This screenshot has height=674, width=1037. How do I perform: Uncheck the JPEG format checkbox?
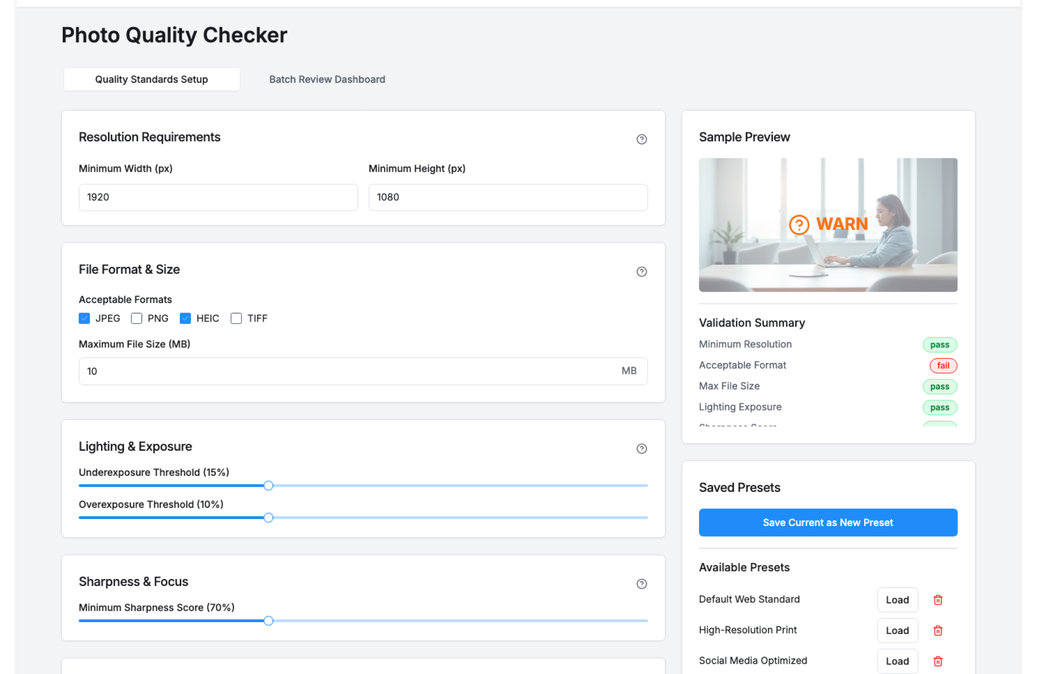pos(84,319)
